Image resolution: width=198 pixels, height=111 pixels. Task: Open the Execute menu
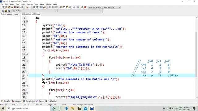(30, 4)
